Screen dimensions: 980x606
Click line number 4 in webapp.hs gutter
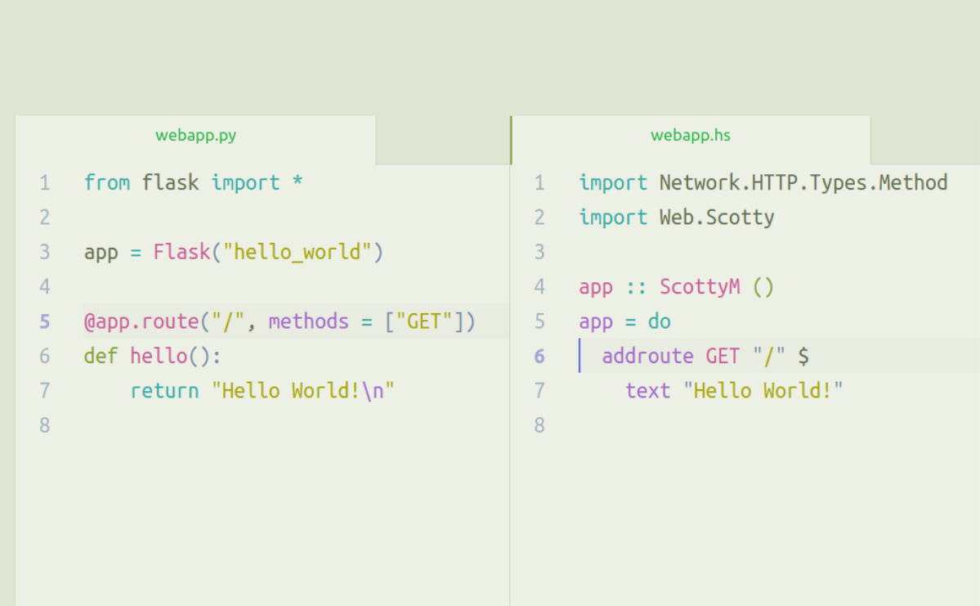click(x=539, y=287)
